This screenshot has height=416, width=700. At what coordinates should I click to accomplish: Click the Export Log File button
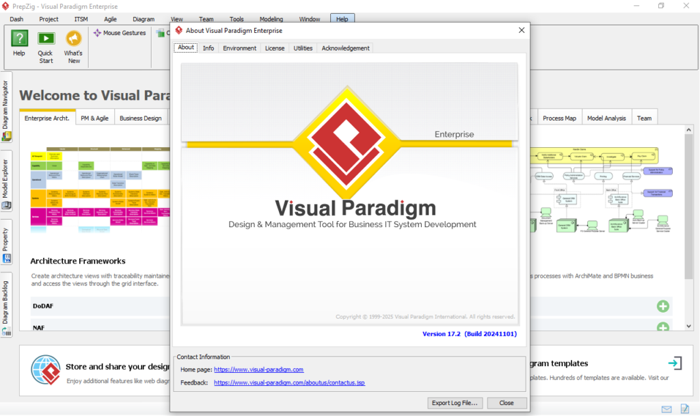[x=455, y=402]
